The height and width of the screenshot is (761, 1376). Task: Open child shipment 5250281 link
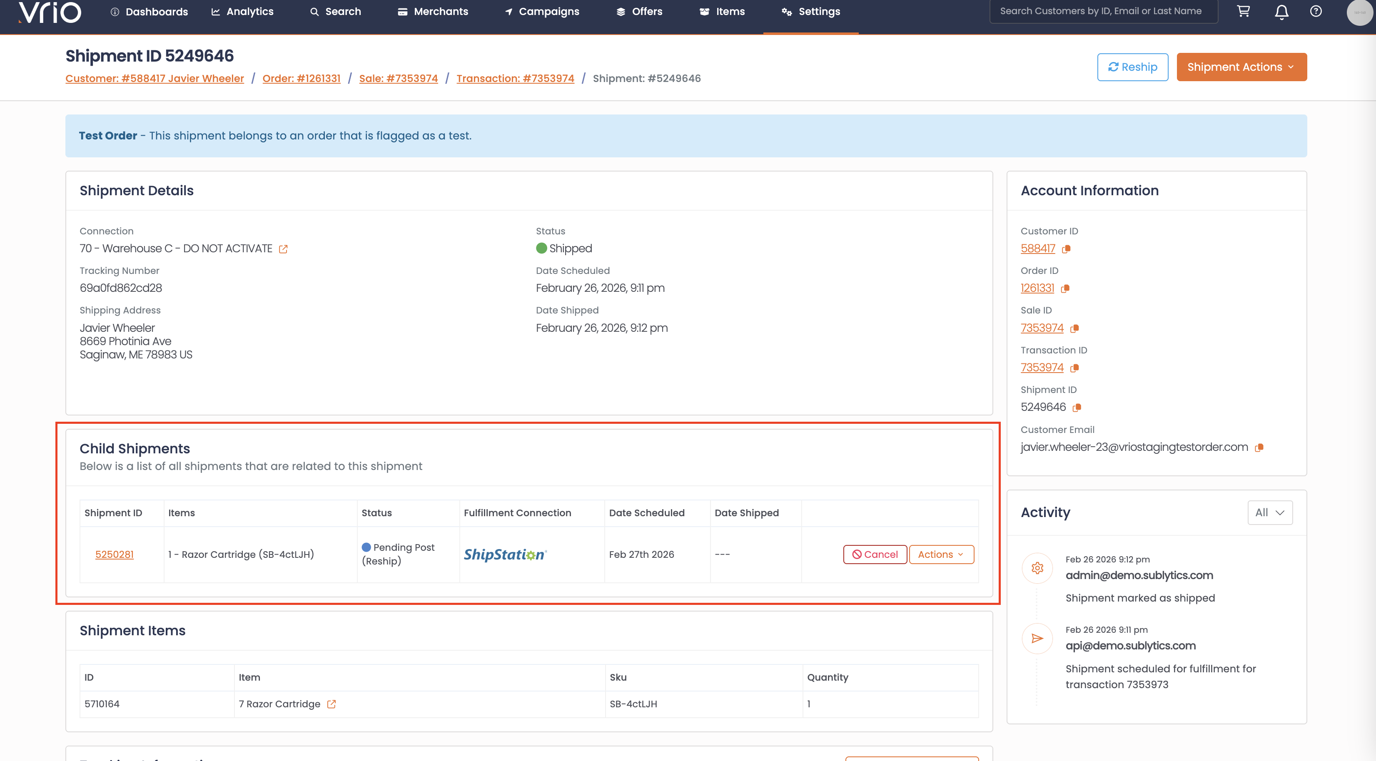click(114, 555)
